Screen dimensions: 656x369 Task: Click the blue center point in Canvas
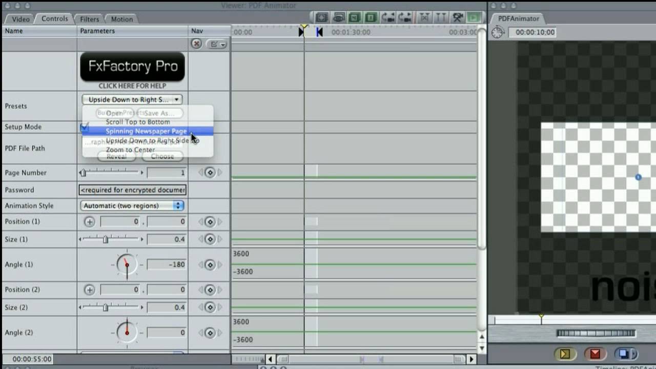coord(638,177)
